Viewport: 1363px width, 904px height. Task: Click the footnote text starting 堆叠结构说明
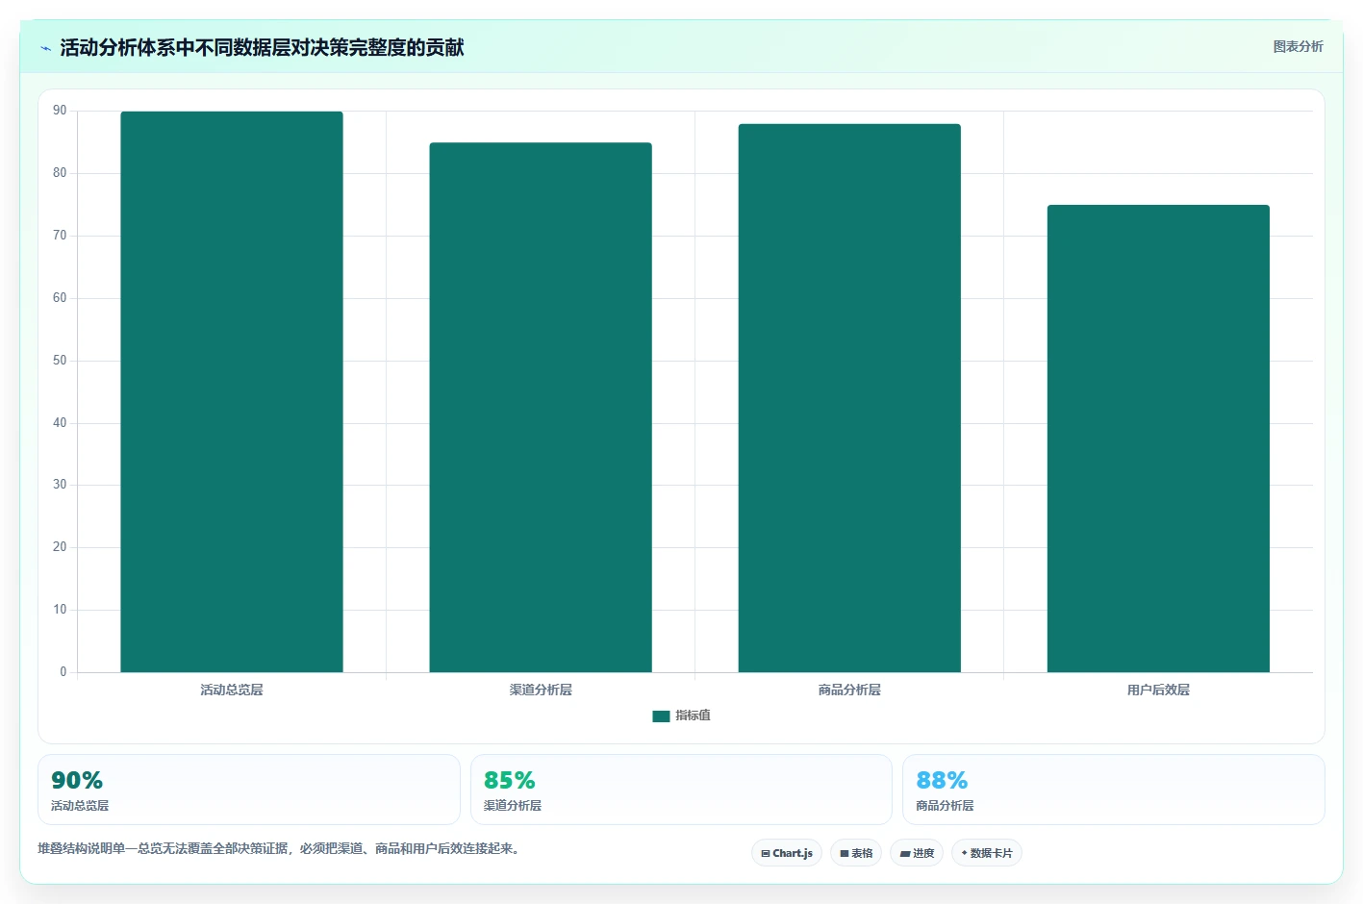pyautogui.click(x=280, y=848)
